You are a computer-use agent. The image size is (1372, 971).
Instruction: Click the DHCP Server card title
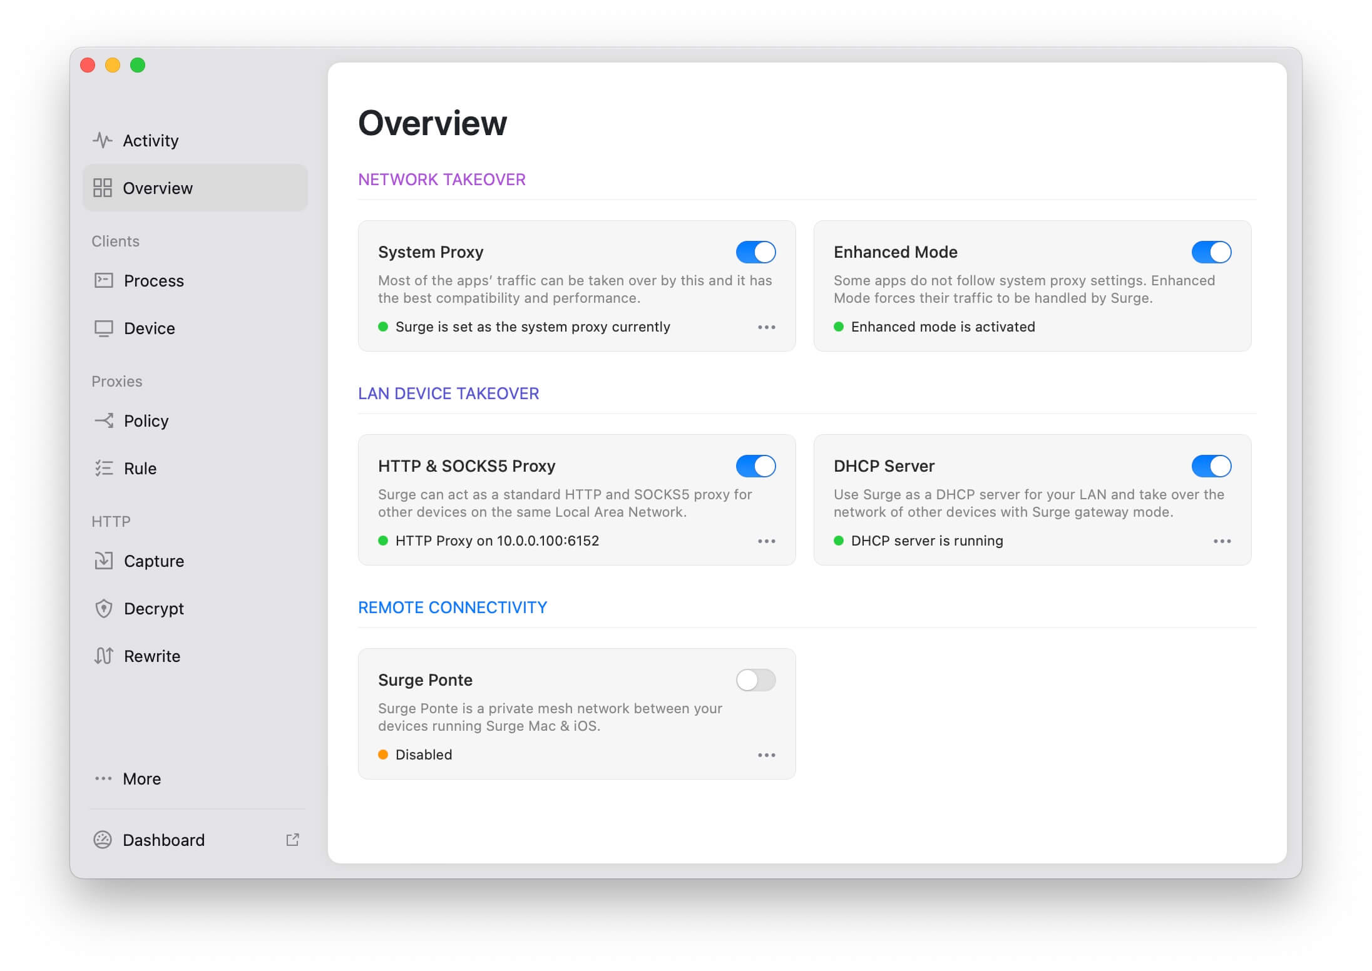(884, 466)
